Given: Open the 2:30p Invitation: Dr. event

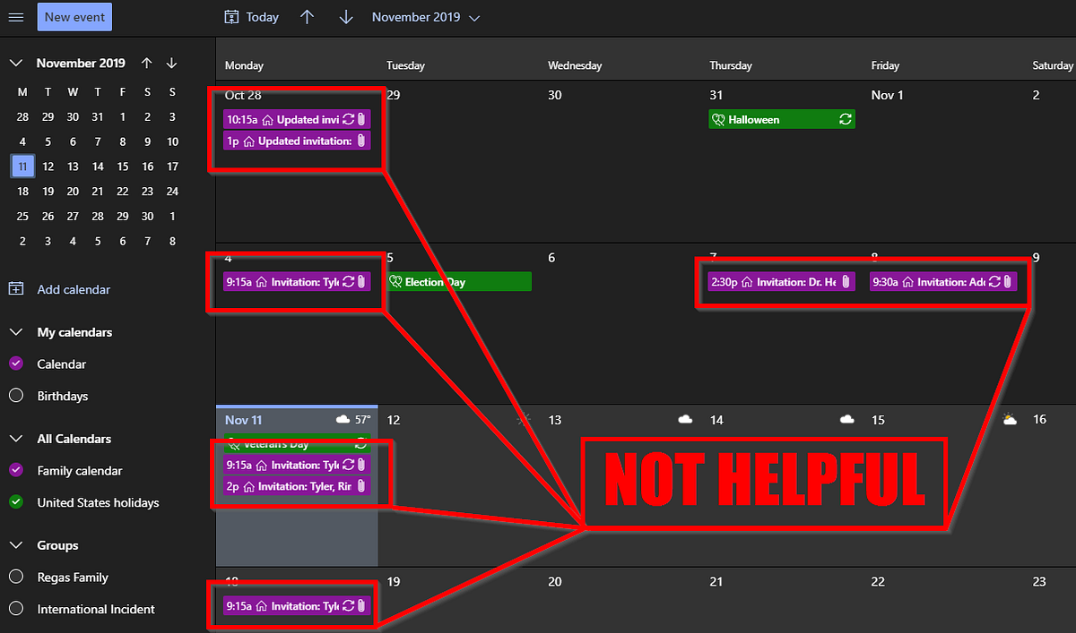Looking at the screenshot, I should pos(781,282).
